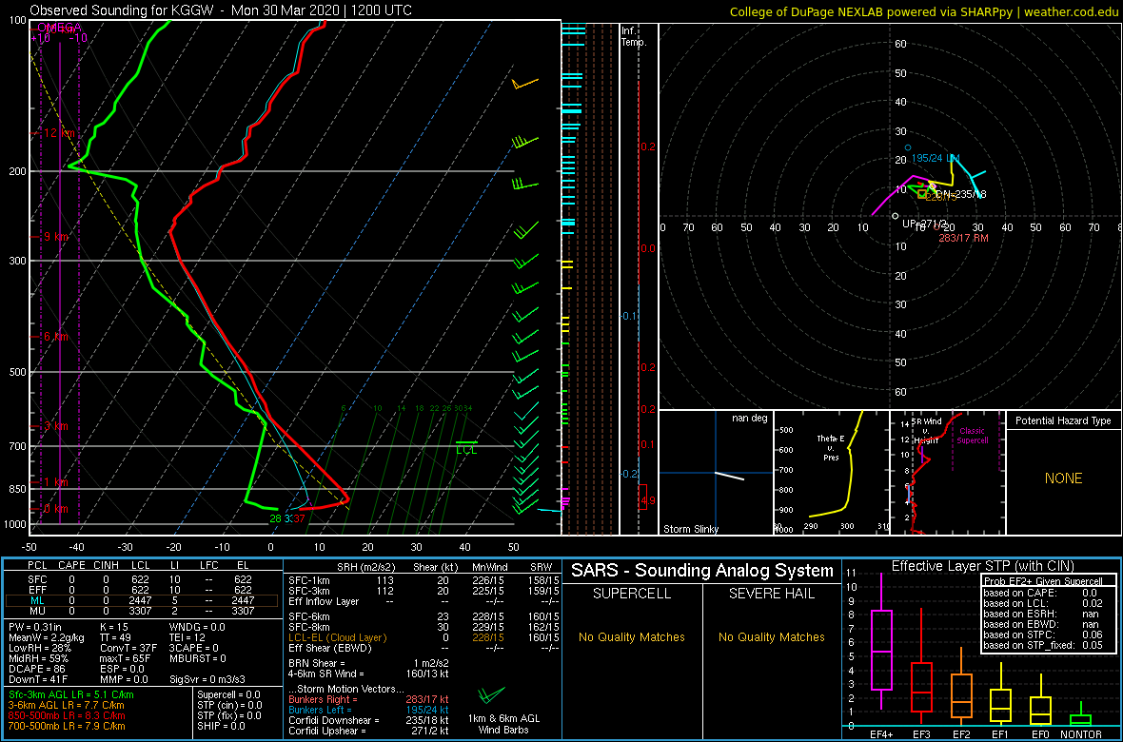
Task: Click the 'BRN Shear =' label
Action: 318,663
